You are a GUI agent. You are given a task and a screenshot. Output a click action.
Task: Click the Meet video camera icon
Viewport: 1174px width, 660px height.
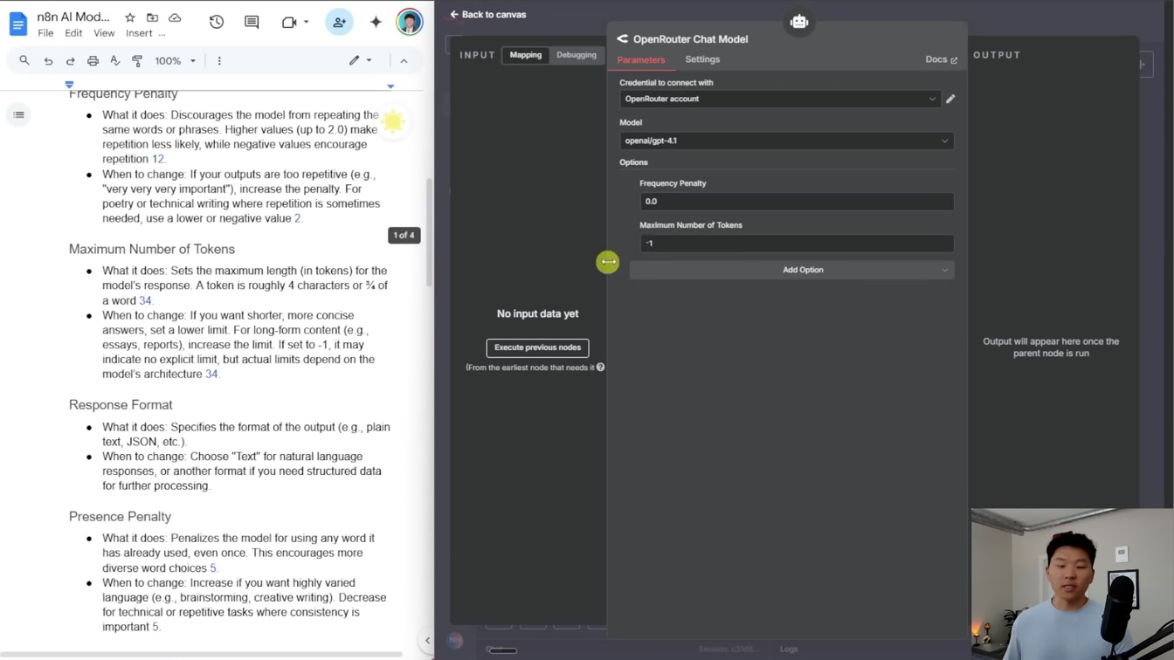click(289, 22)
